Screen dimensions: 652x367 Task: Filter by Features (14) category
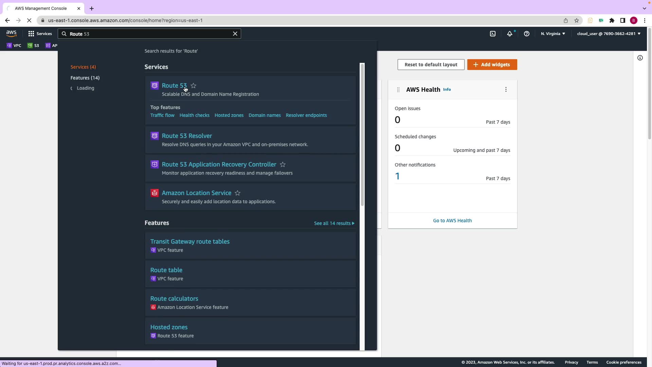click(x=85, y=78)
